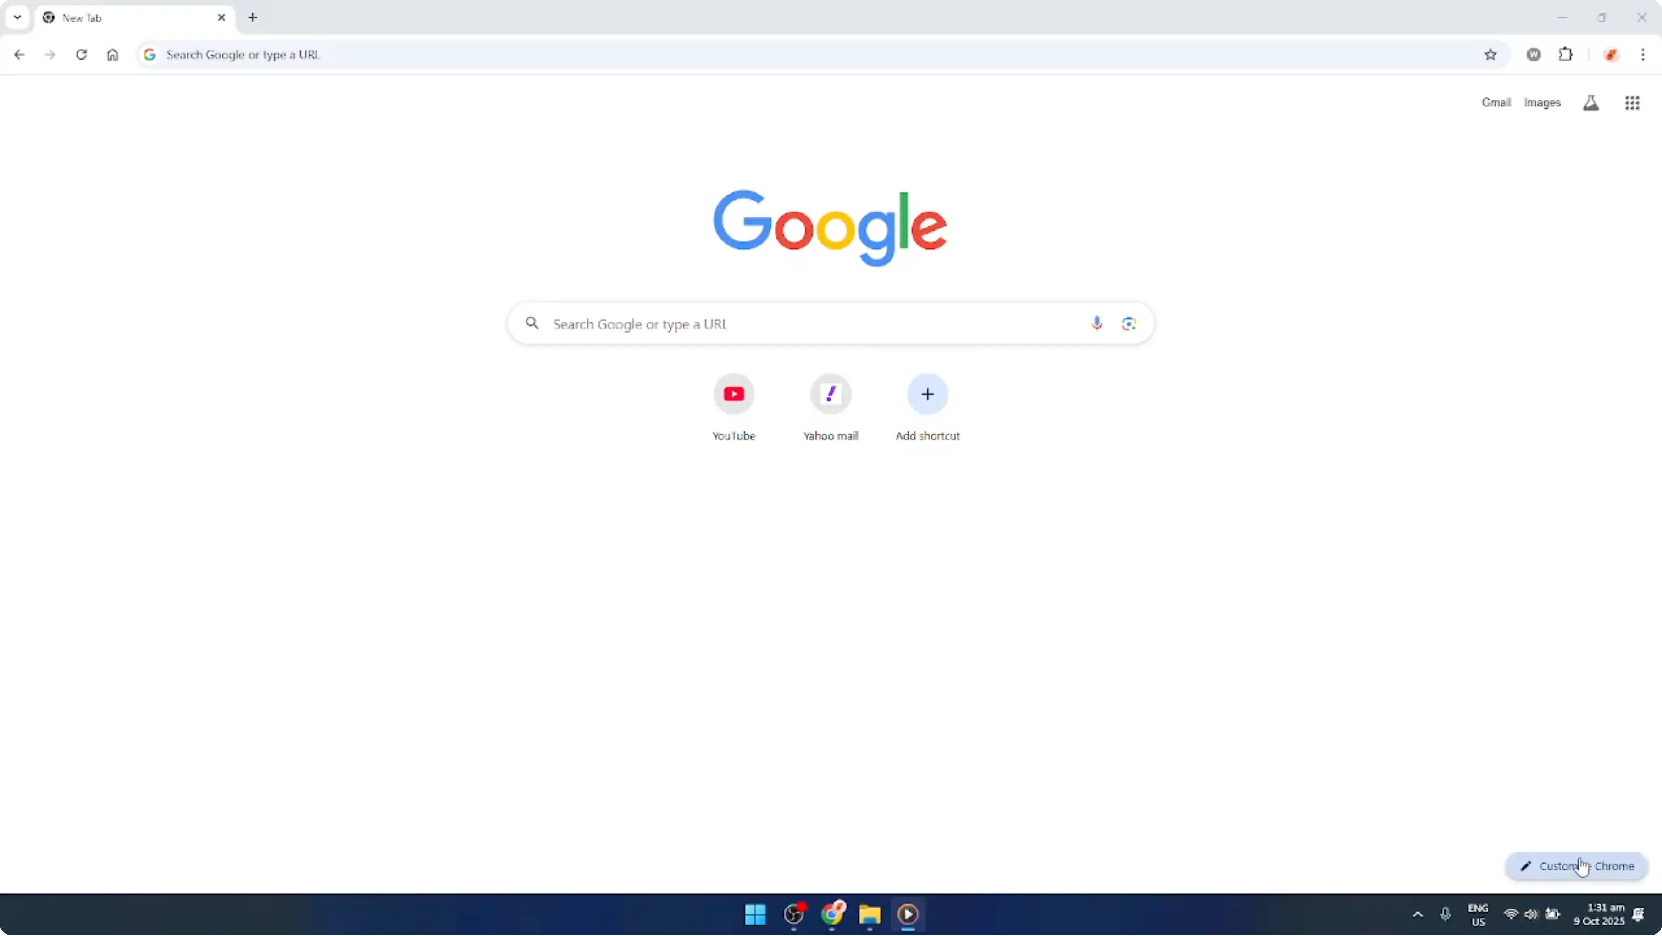The height and width of the screenshot is (936, 1662).
Task: Restore down the Chrome window
Action: 1602,17
